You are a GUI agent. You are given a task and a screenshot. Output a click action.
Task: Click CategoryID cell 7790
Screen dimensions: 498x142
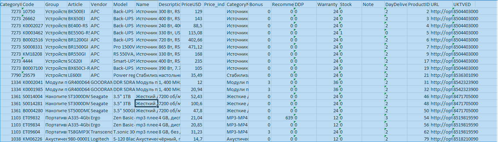[11, 75]
